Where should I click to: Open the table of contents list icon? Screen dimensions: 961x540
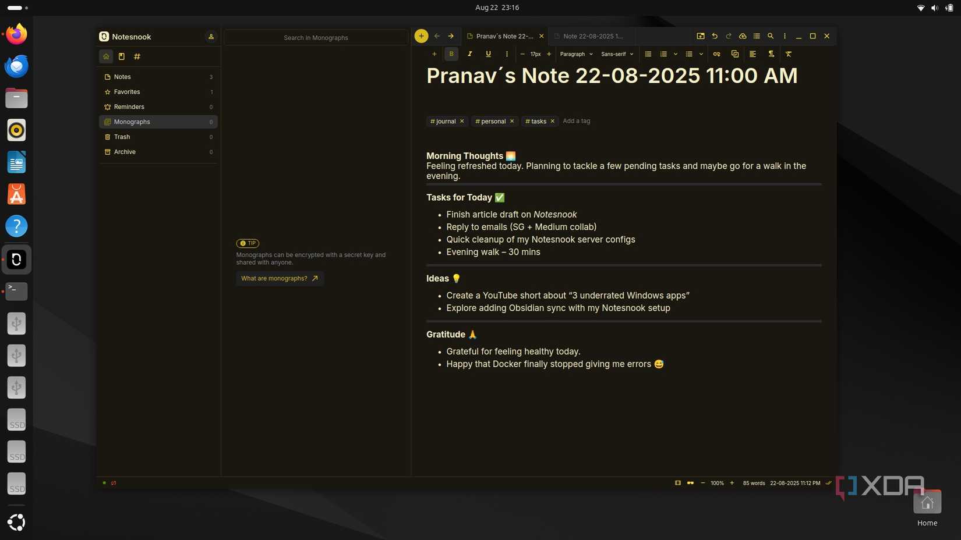pyautogui.click(x=757, y=36)
